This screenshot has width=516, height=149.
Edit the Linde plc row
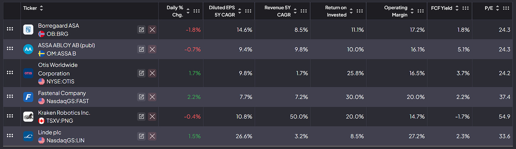pos(141,136)
